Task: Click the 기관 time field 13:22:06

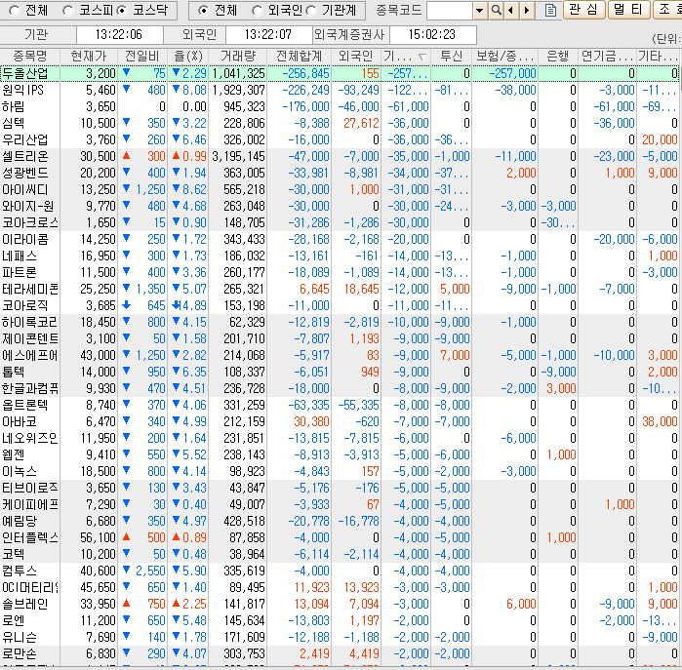Action: [119, 34]
